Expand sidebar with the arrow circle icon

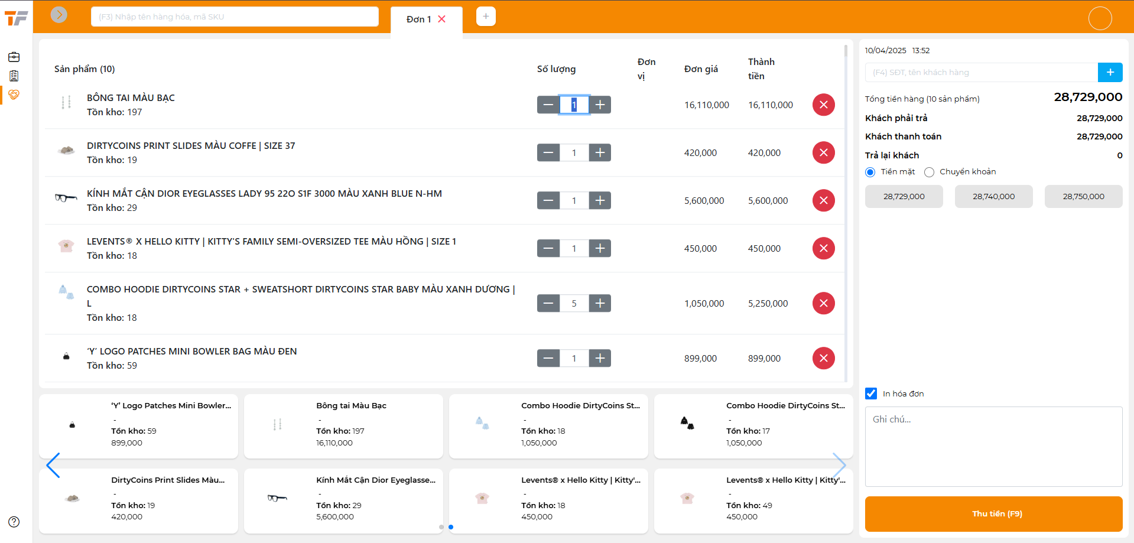coord(59,15)
